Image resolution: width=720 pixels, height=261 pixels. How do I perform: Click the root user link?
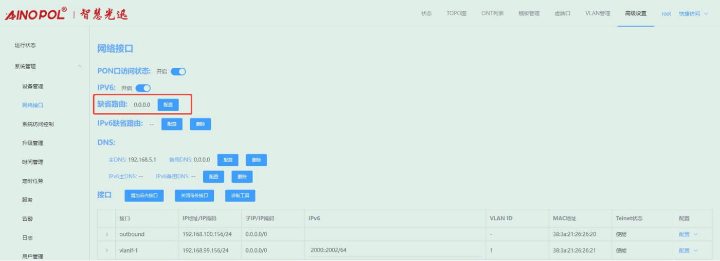point(666,14)
